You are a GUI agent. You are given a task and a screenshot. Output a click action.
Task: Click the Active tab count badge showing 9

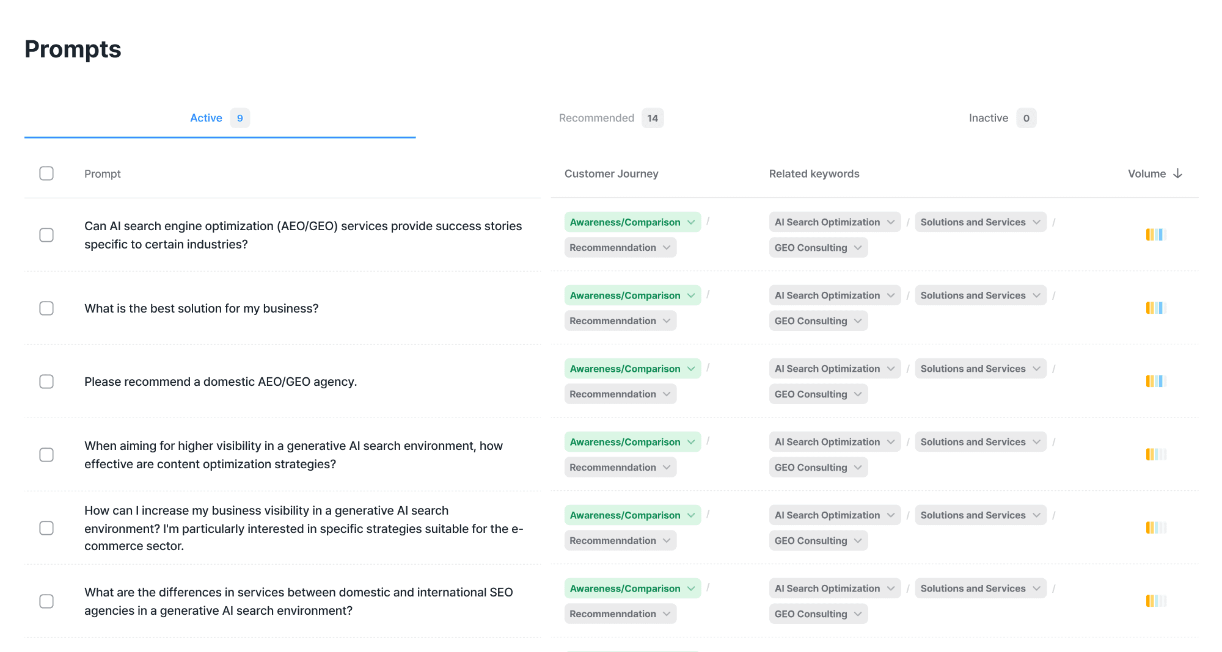click(x=240, y=118)
